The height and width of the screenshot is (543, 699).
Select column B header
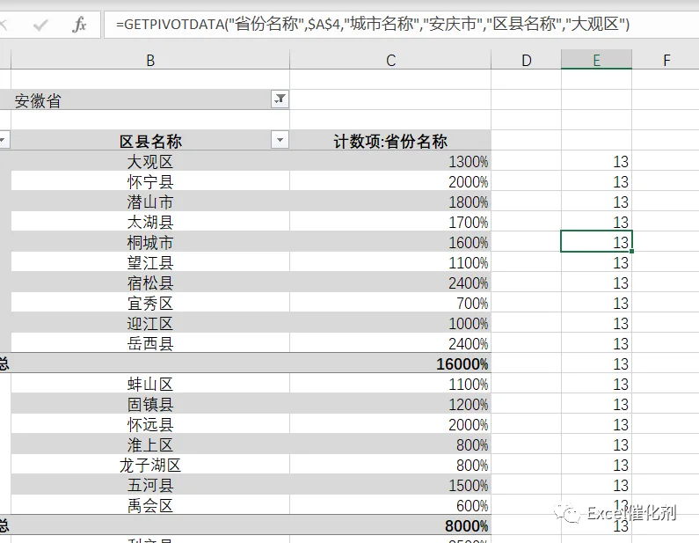click(150, 60)
